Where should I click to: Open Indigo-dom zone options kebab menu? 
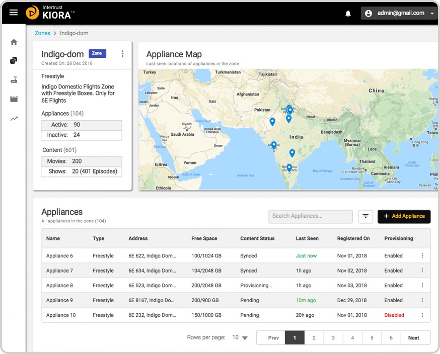click(x=122, y=53)
